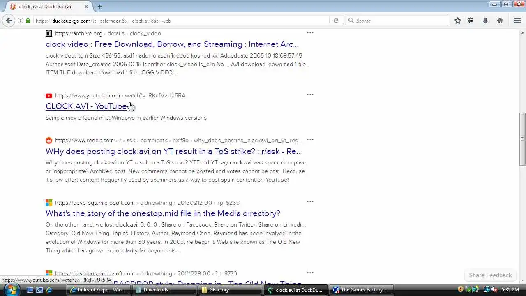Click the archive.org favicon

pos(49,33)
